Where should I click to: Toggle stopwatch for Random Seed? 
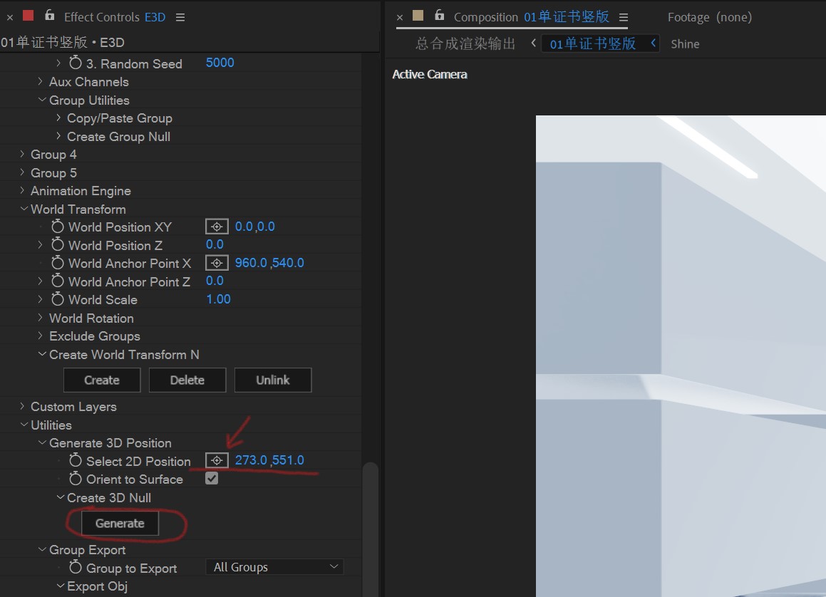(76, 63)
